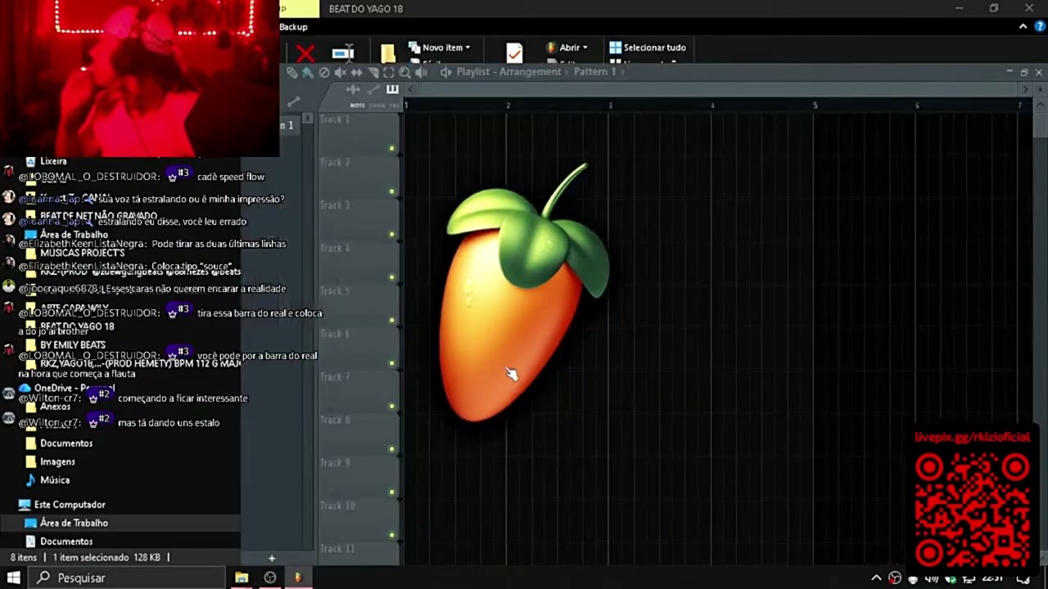Open File Explorer from the taskbar

point(242,578)
